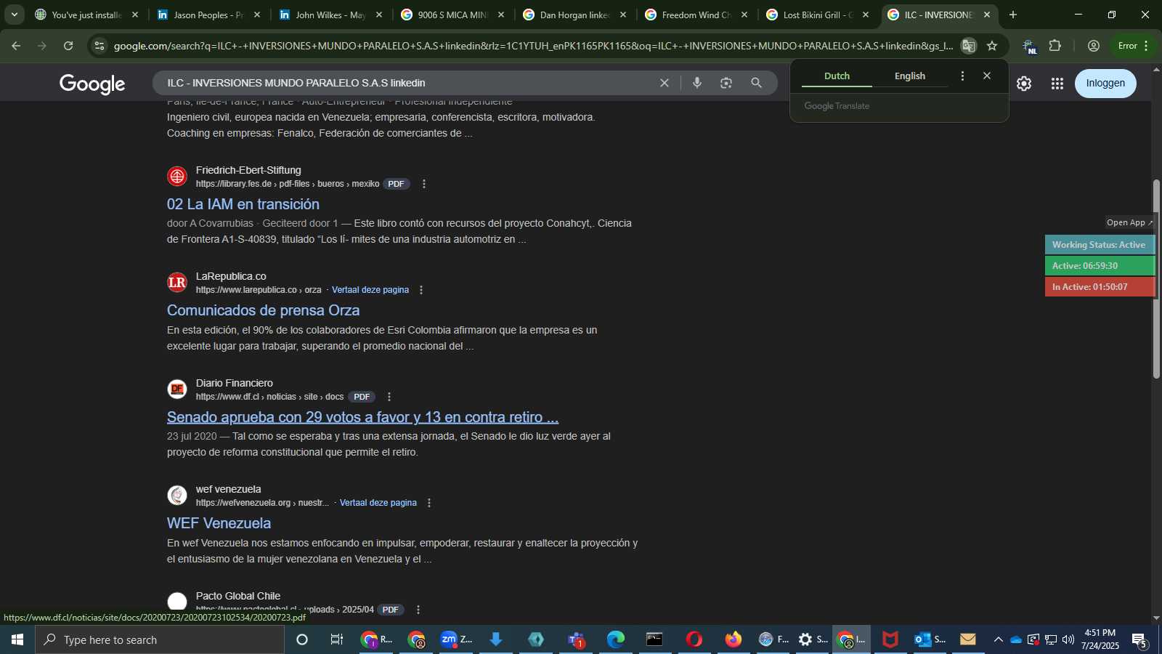Open more options for wef venezuela result
1162x654 pixels.
429,503
